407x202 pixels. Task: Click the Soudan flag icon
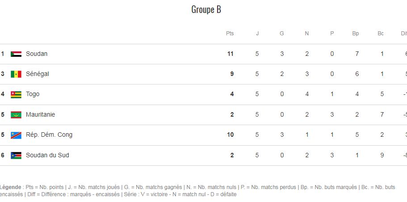[x=16, y=54]
